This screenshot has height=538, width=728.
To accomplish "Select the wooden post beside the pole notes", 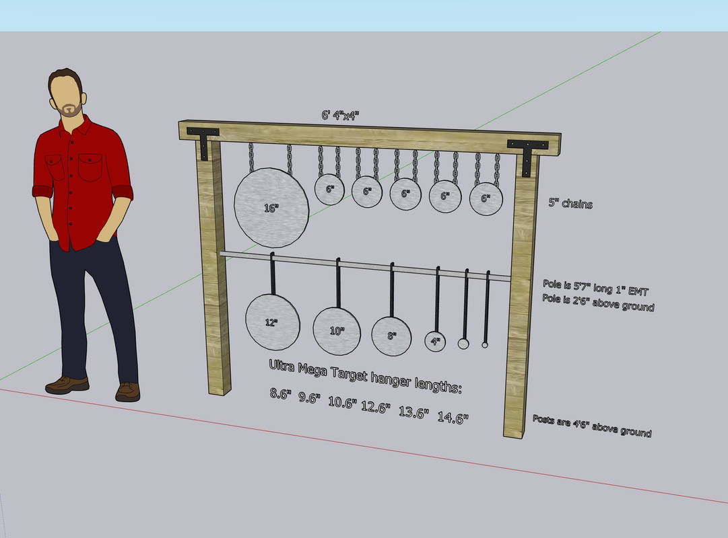I will pos(521,297).
